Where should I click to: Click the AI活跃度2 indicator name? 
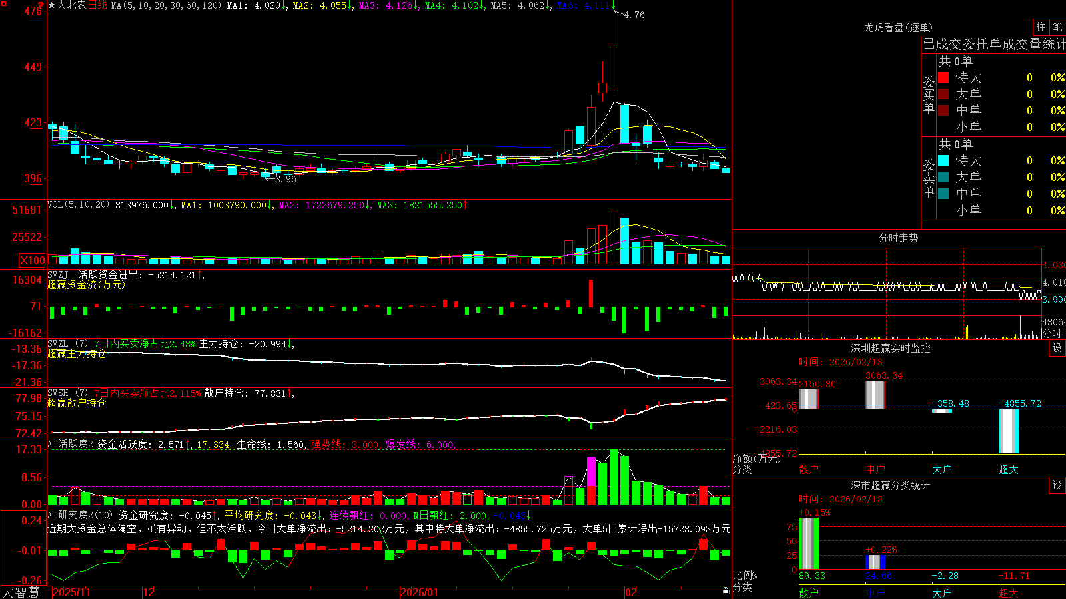[71, 445]
